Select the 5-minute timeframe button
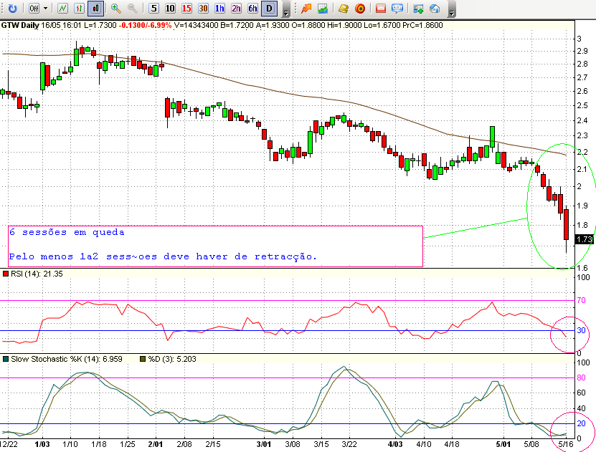Screen dimensions: 596x452 click(152, 9)
